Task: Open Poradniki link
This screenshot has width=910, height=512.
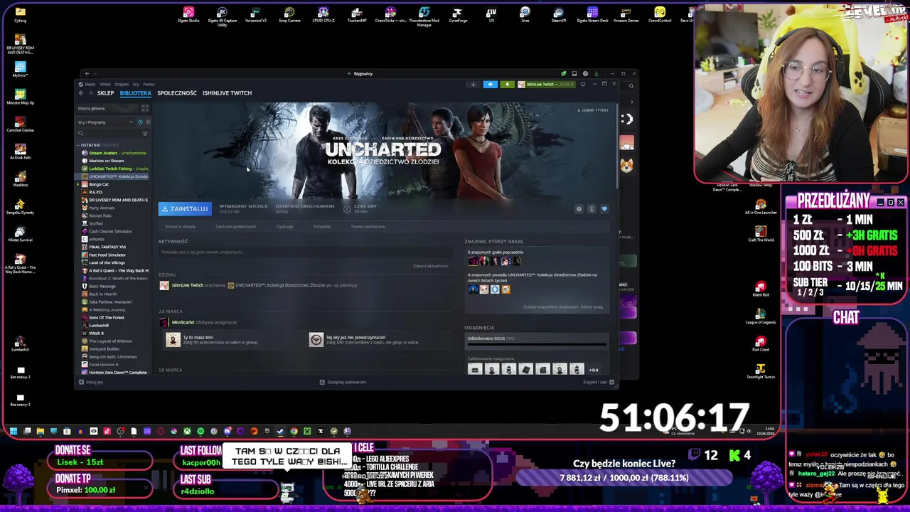Action: click(322, 227)
